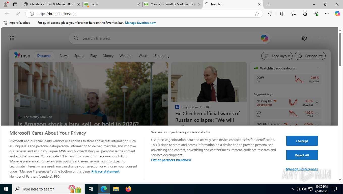The height and width of the screenshot is (194, 343).
Task: Toggle Split screen icon
Action: click(282, 14)
